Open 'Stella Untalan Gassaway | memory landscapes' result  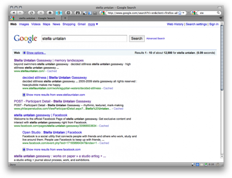(x=49, y=60)
